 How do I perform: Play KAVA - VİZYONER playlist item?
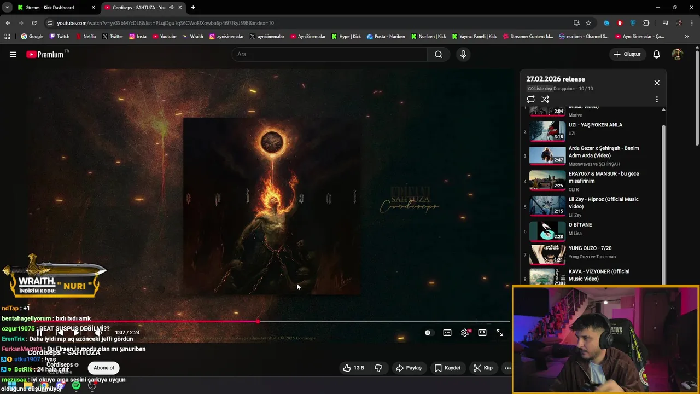592,275
